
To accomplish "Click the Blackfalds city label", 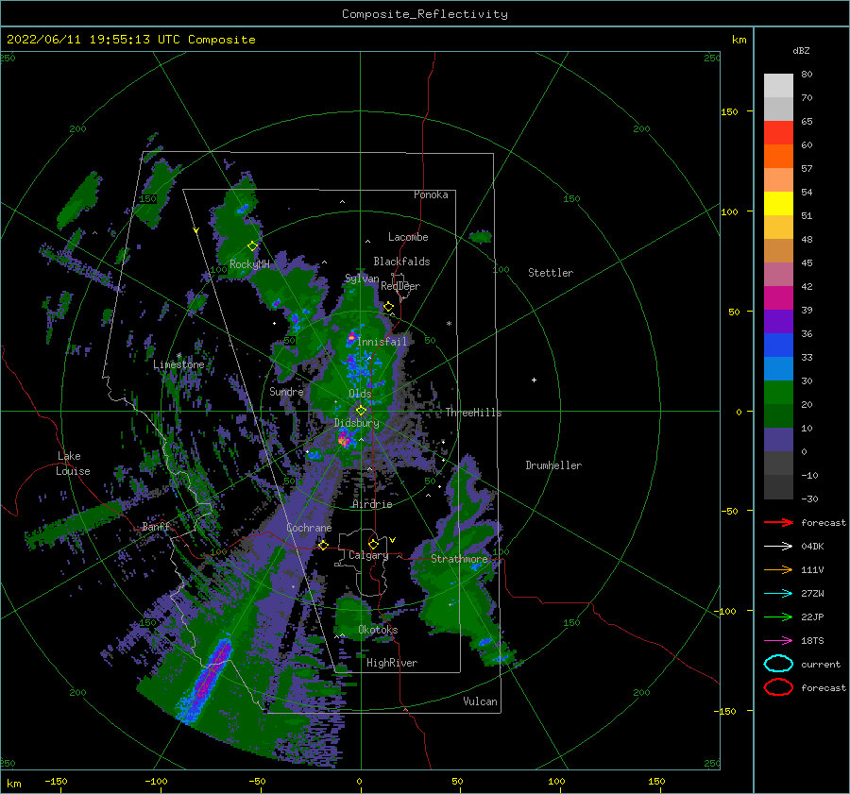I will click(401, 262).
